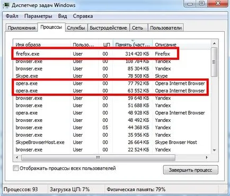Click Процессов: 93 in status bar
Viewport: 230px width, 196px height.
point(21,190)
